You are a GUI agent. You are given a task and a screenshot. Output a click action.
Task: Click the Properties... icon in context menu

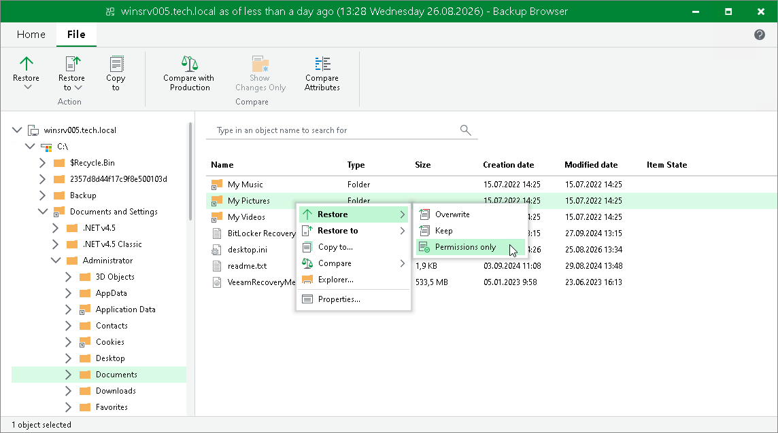coord(307,299)
